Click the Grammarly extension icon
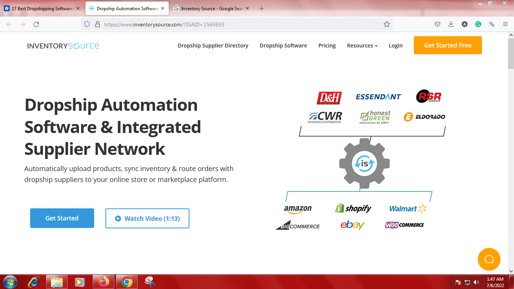The height and width of the screenshot is (289, 514). [x=478, y=24]
